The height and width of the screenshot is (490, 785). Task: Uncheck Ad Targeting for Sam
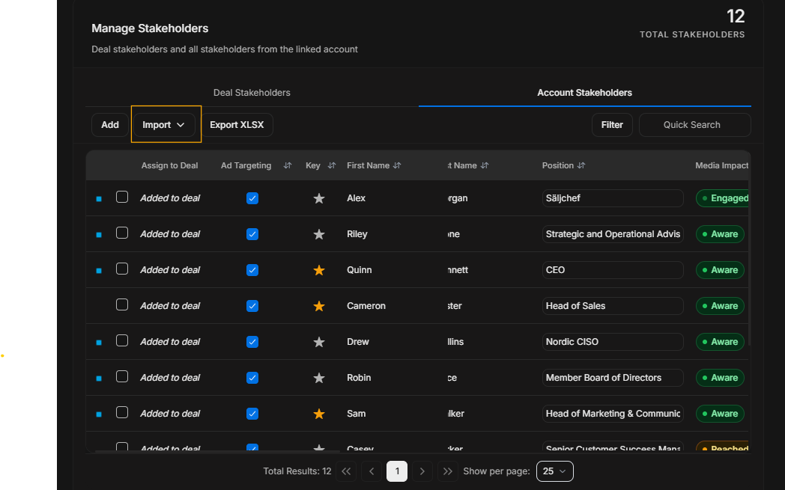(252, 414)
